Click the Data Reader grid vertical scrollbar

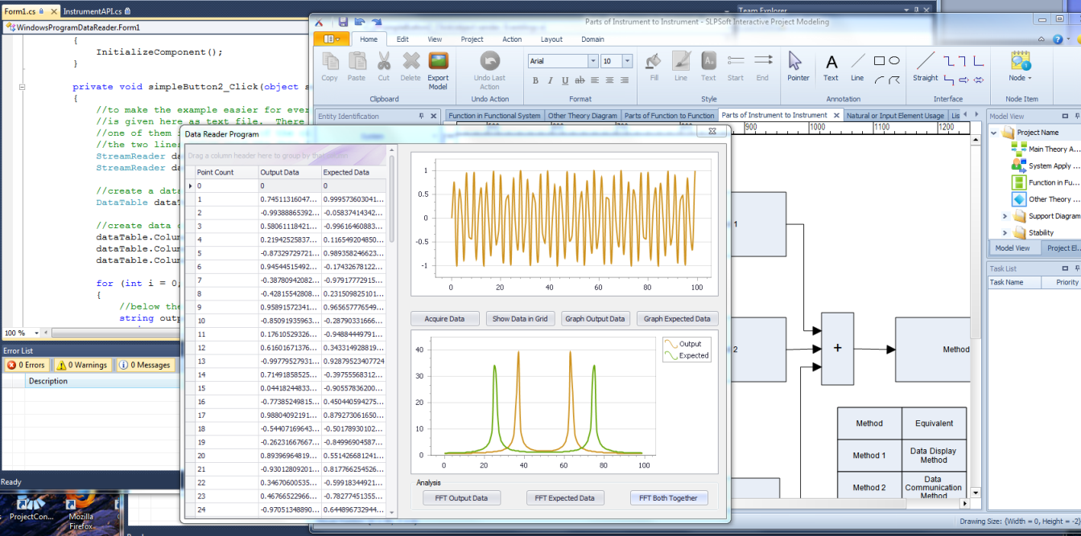[x=392, y=331]
